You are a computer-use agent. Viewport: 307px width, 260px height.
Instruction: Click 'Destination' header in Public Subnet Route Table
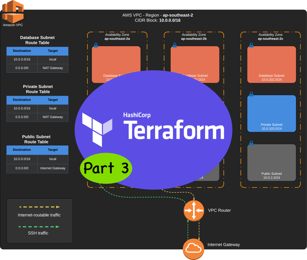pyautogui.click(x=22, y=149)
